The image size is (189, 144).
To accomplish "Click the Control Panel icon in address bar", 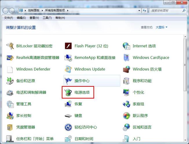I will [x=21, y=11].
